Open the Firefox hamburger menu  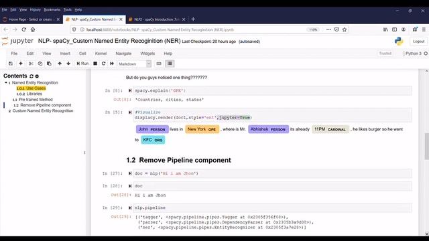click(424, 29)
